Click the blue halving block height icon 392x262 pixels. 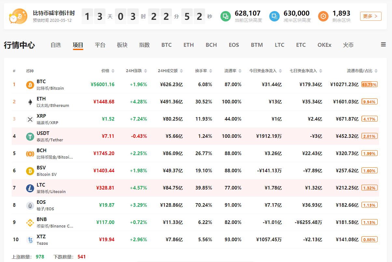coord(274,16)
